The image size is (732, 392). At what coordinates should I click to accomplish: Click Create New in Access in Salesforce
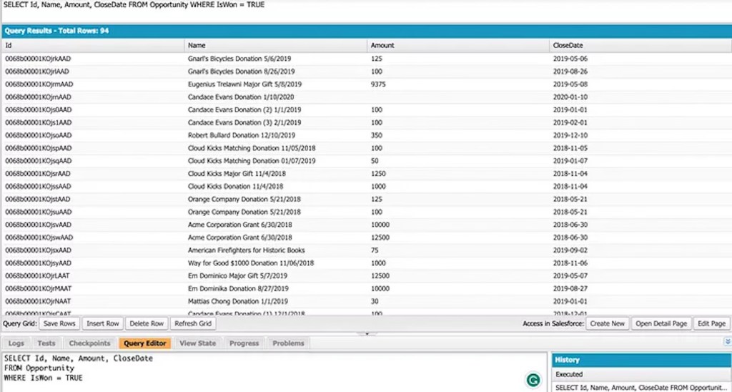tap(608, 323)
